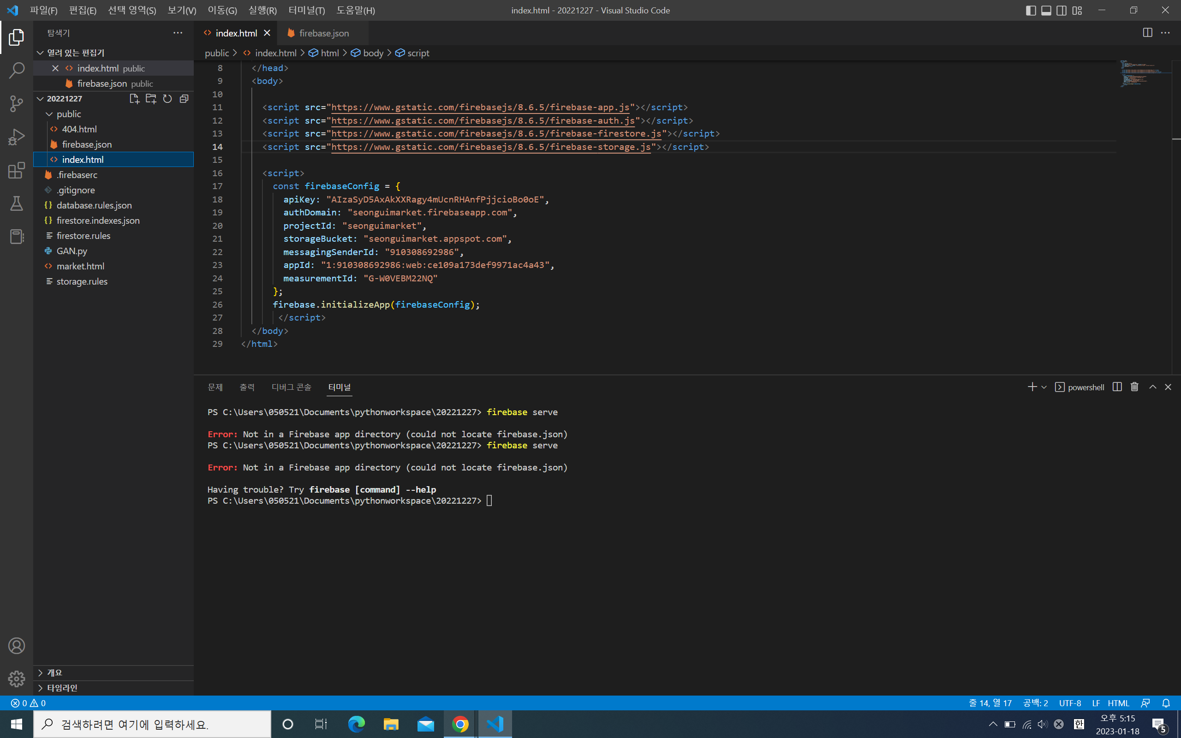Toggle secondary sidebar layout button
Screen dimensions: 1181x738
pyautogui.click(x=1062, y=10)
